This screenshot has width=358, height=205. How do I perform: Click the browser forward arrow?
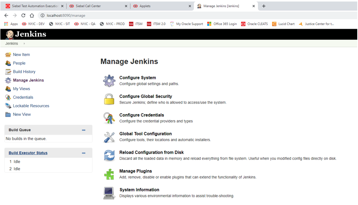pyautogui.click(x=15, y=15)
